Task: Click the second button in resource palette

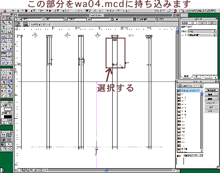Action: click(212, 95)
